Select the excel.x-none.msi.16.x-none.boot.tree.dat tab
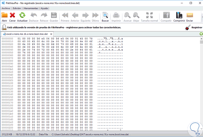The width and height of the screenshot is (203, 137). click(27, 34)
